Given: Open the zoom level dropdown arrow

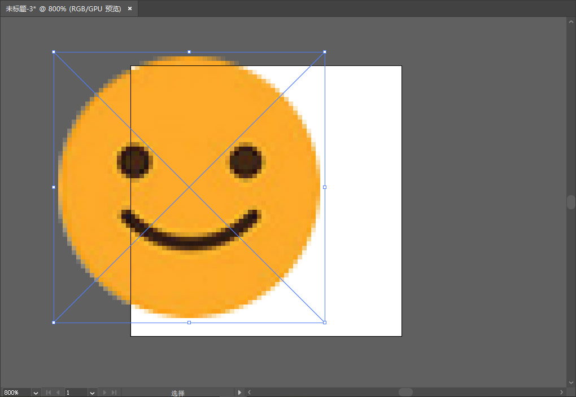Looking at the screenshot, I should (x=36, y=392).
